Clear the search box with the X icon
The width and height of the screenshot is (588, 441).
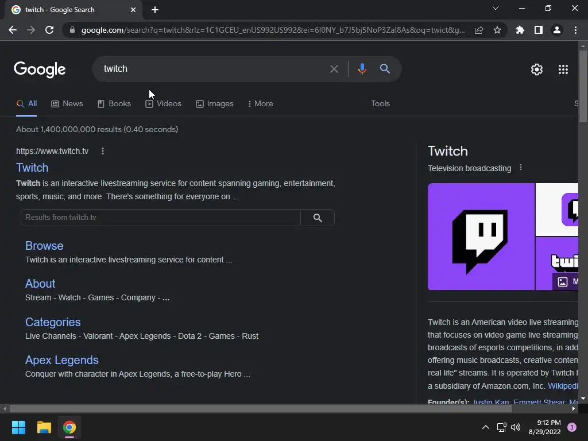(x=334, y=69)
